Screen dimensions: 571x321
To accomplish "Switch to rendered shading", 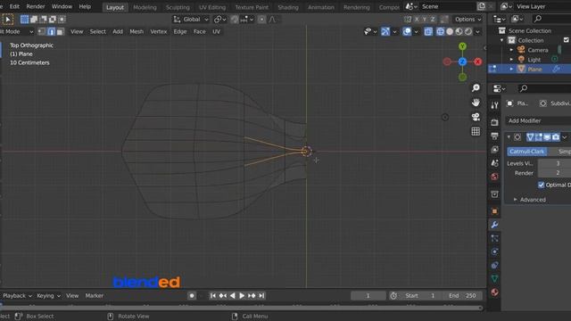I will tap(468, 32).
